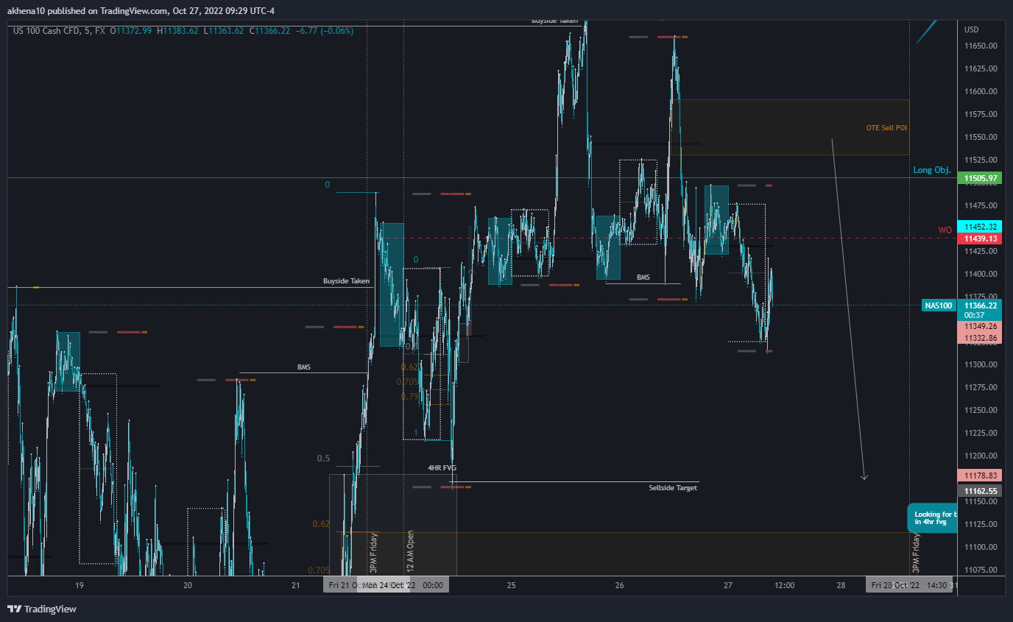Click the 11100.00 price scale value
The height and width of the screenshot is (622, 1013).
(x=980, y=547)
